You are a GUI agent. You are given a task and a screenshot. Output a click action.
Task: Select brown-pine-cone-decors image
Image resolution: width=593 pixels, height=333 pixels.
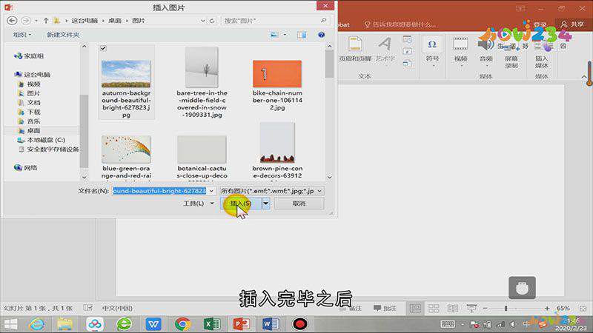click(277, 151)
